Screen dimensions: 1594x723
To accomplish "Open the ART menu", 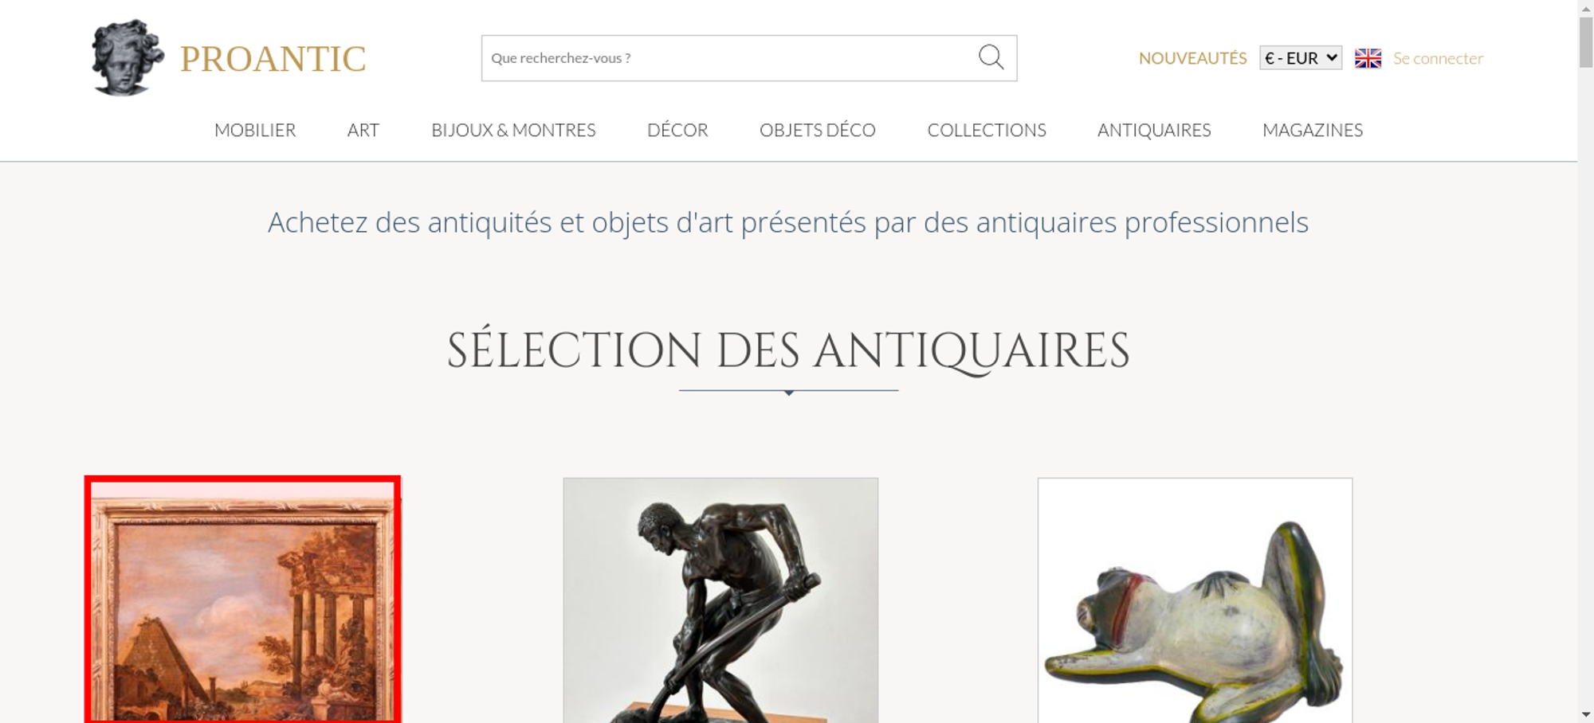I will 363,130.
